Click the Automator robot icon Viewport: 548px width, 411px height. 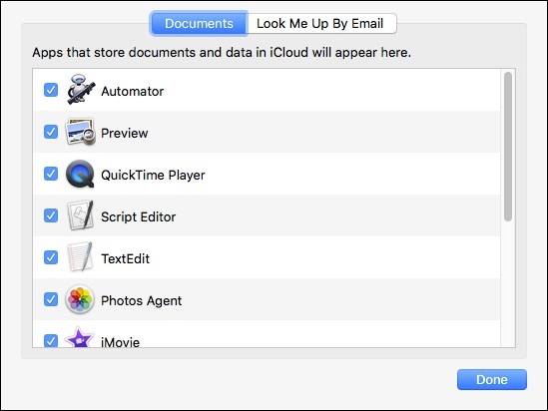(x=81, y=89)
